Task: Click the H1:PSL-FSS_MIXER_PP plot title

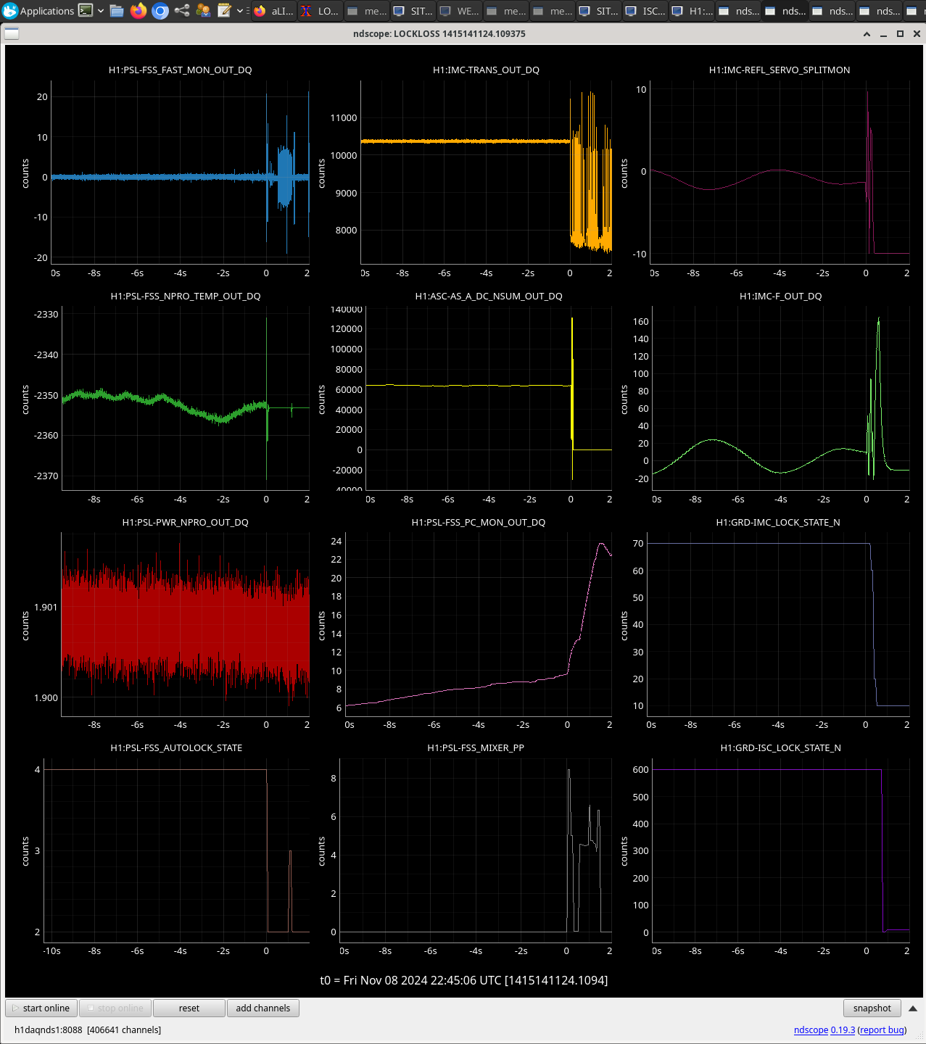Action: tap(476, 748)
